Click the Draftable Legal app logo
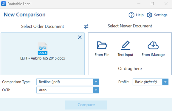This screenshot has width=172, height=111. [4, 4]
